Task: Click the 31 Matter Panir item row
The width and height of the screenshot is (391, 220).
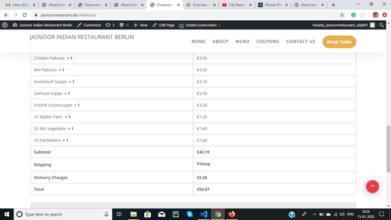Action: (193, 117)
